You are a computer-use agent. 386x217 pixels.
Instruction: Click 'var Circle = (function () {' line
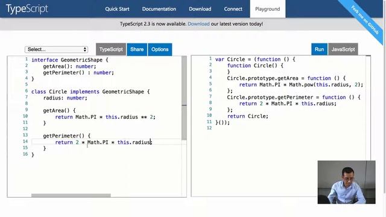click(x=255, y=60)
